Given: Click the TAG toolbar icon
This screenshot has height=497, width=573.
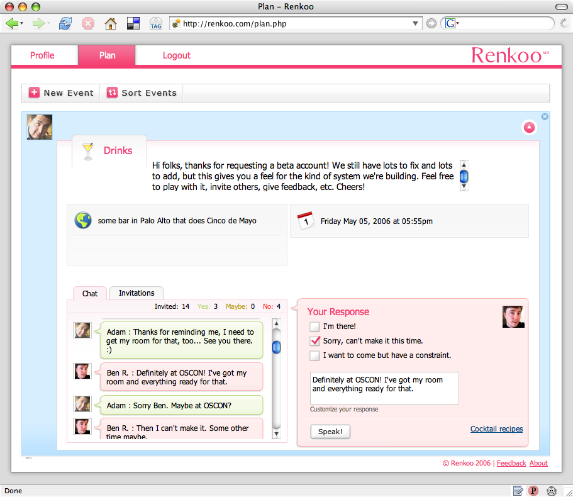Looking at the screenshot, I should [156, 24].
